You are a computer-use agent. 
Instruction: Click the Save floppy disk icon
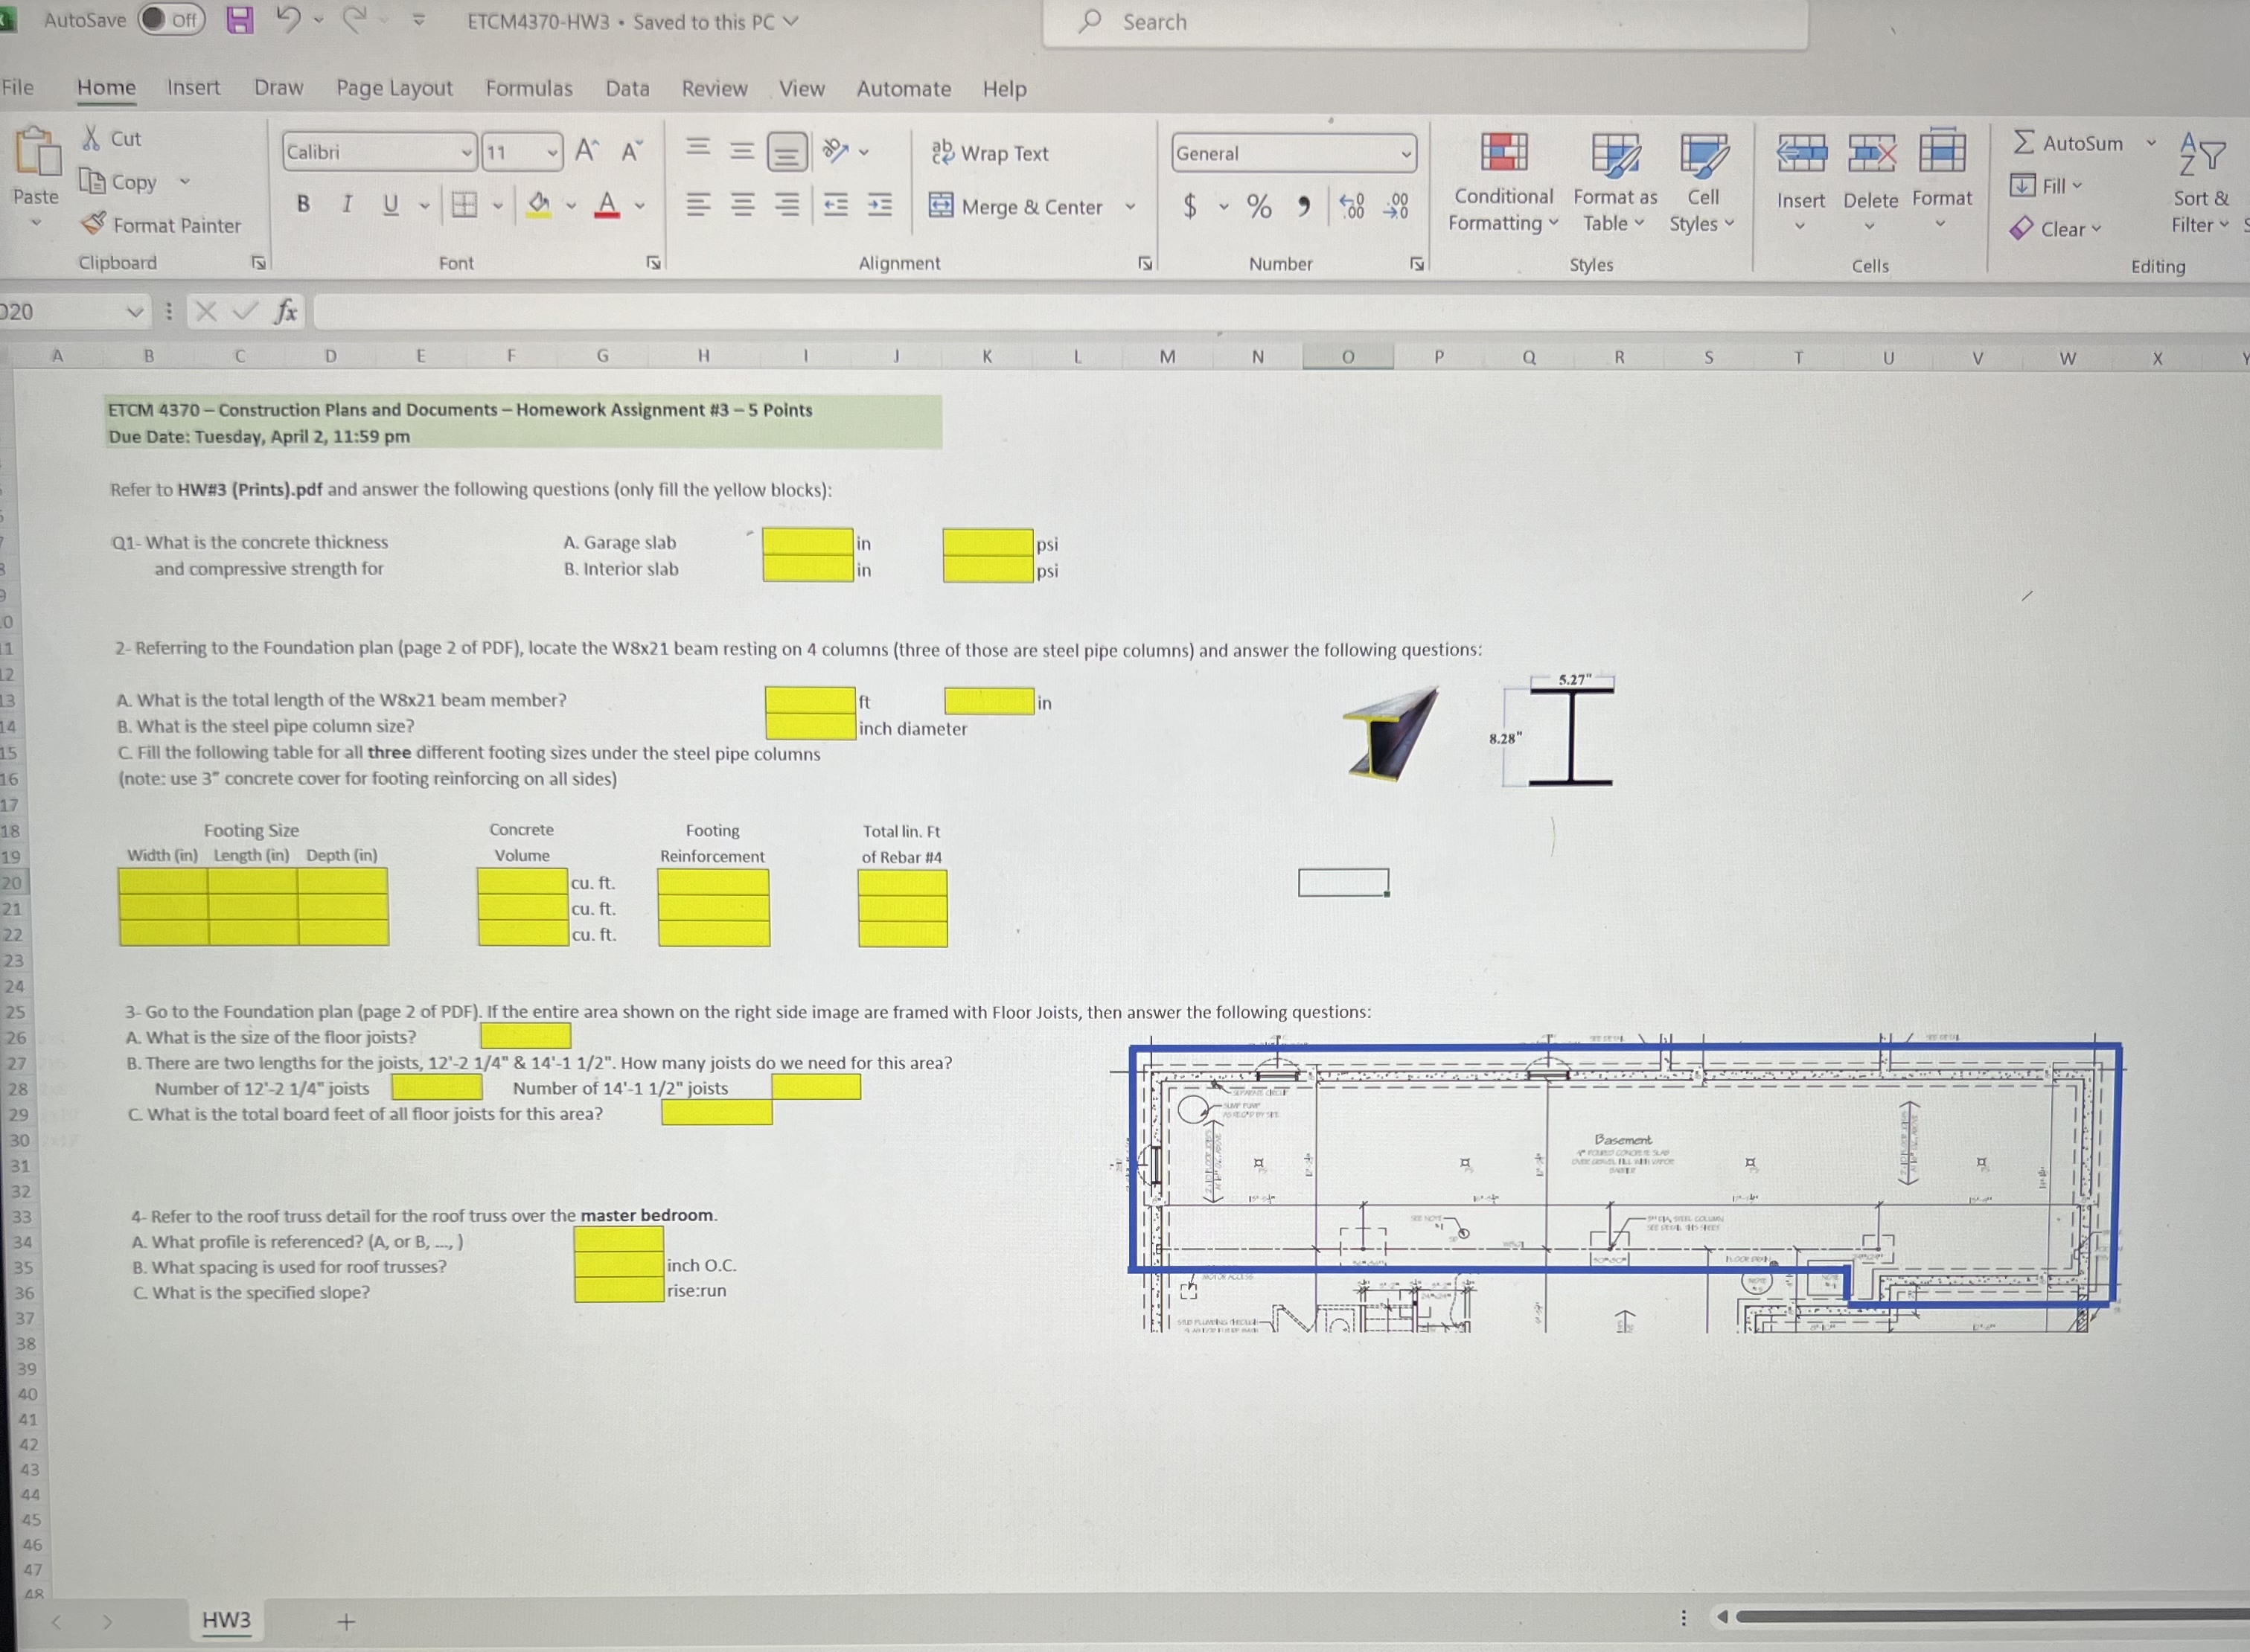pyautogui.click(x=240, y=20)
